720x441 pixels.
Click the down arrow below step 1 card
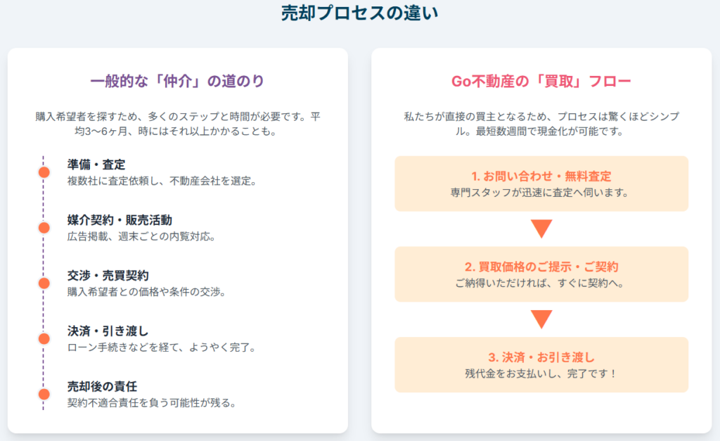click(541, 229)
